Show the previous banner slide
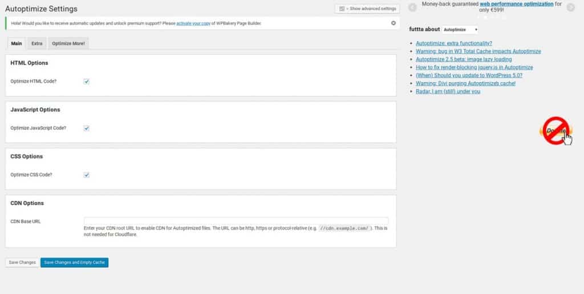584x294 pixels. point(412,7)
